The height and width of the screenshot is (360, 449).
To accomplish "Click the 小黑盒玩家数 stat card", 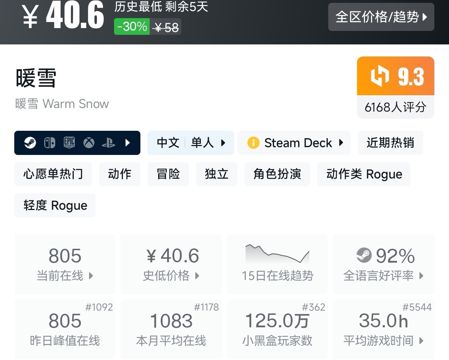I will (277, 329).
